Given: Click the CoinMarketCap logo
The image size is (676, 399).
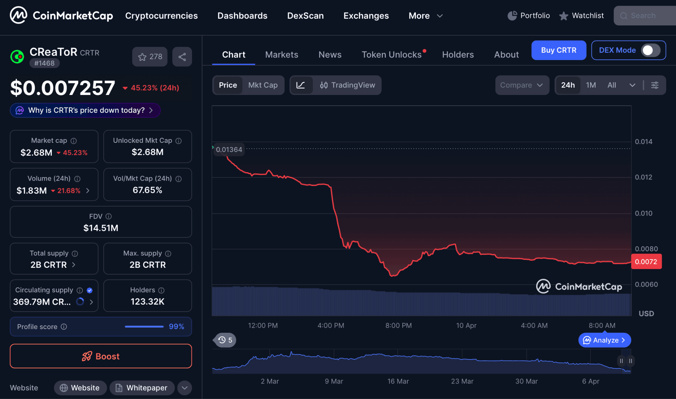Looking at the screenshot, I should tap(61, 15).
